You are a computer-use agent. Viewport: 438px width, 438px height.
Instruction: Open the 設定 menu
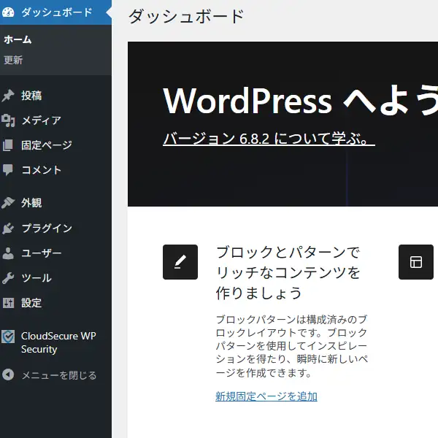56,303
